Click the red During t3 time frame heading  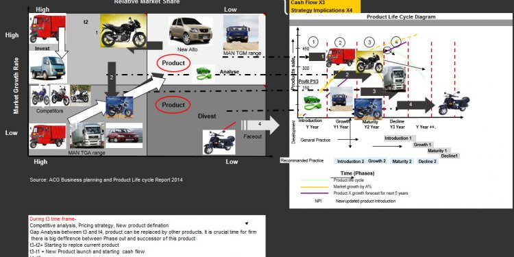point(53,219)
